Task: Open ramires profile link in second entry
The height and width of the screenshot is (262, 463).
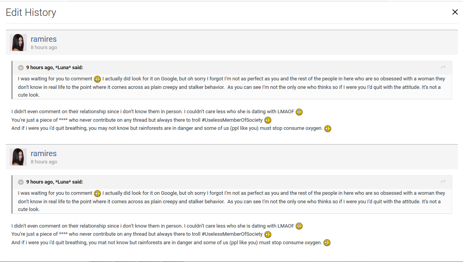Action: click(x=44, y=153)
